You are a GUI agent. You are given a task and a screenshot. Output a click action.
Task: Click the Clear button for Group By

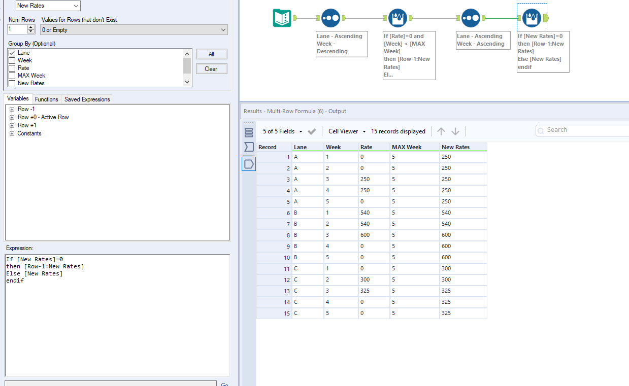pos(211,68)
